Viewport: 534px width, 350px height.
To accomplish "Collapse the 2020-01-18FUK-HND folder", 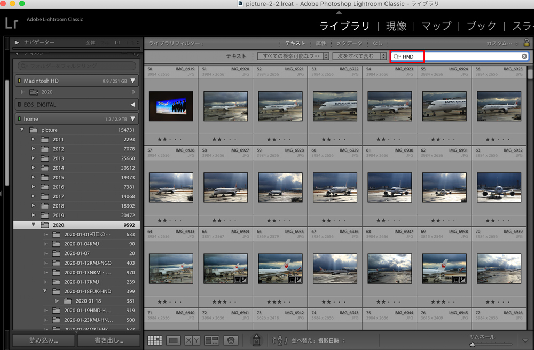I will (x=45, y=291).
